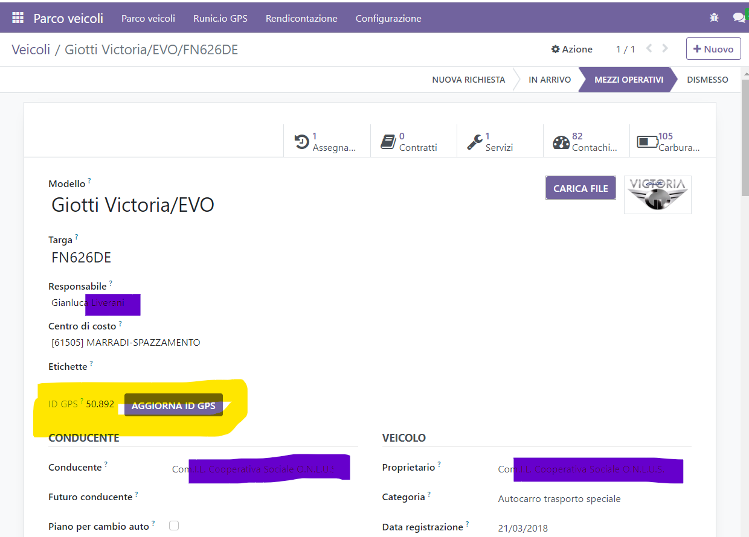This screenshot has height=537, width=749.
Task: Click the Modello field Giotti Victoria/EVO
Action: point(133,205)
